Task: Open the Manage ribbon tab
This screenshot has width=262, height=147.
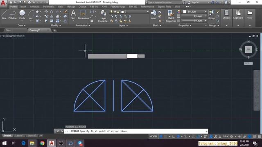Action: [71, 7]
